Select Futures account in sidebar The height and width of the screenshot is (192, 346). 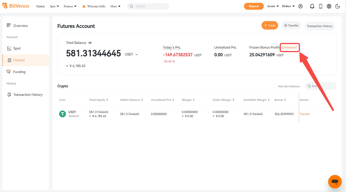[x=26, y=60]
